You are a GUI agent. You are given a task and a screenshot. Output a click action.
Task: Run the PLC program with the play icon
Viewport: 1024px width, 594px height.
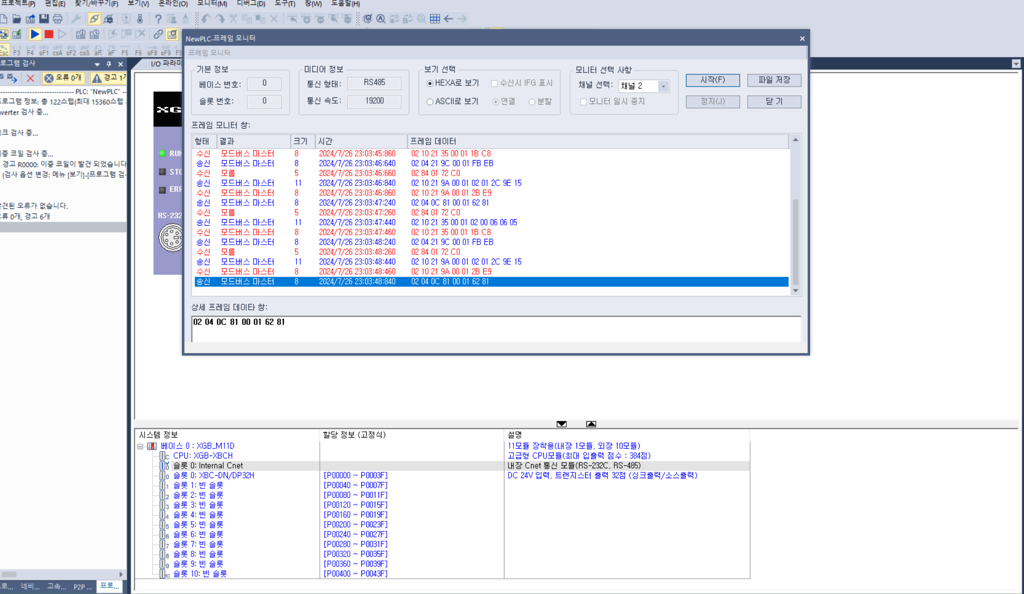click(35, 34)
